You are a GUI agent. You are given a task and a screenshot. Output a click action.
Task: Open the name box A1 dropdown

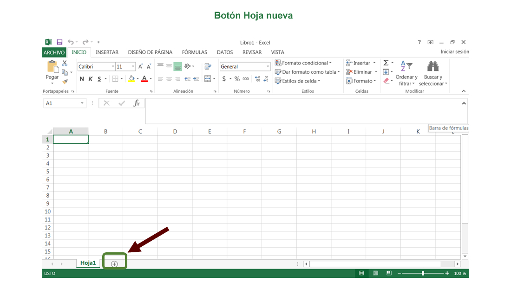tap(82, 103)
